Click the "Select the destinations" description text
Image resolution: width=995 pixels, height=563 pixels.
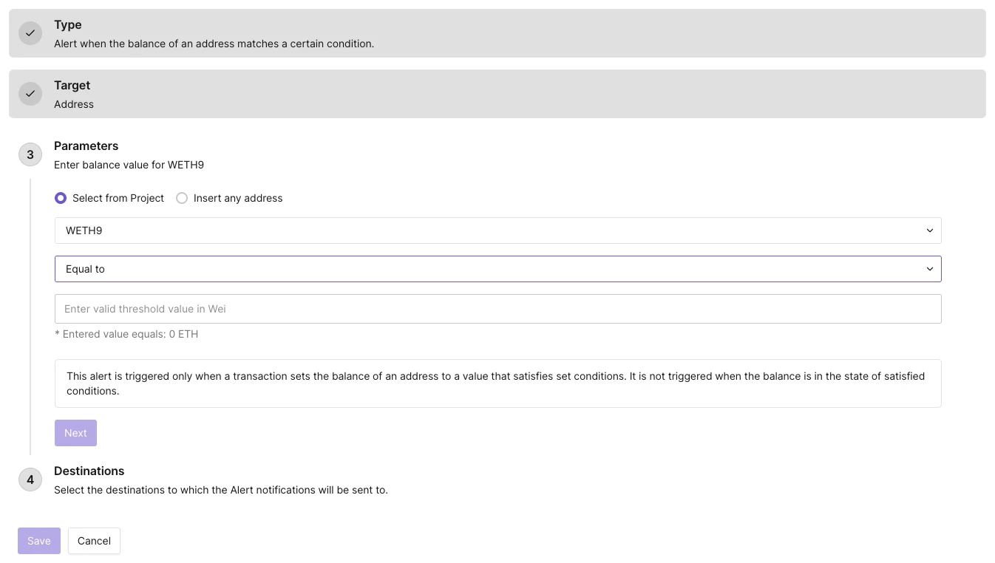221,490
